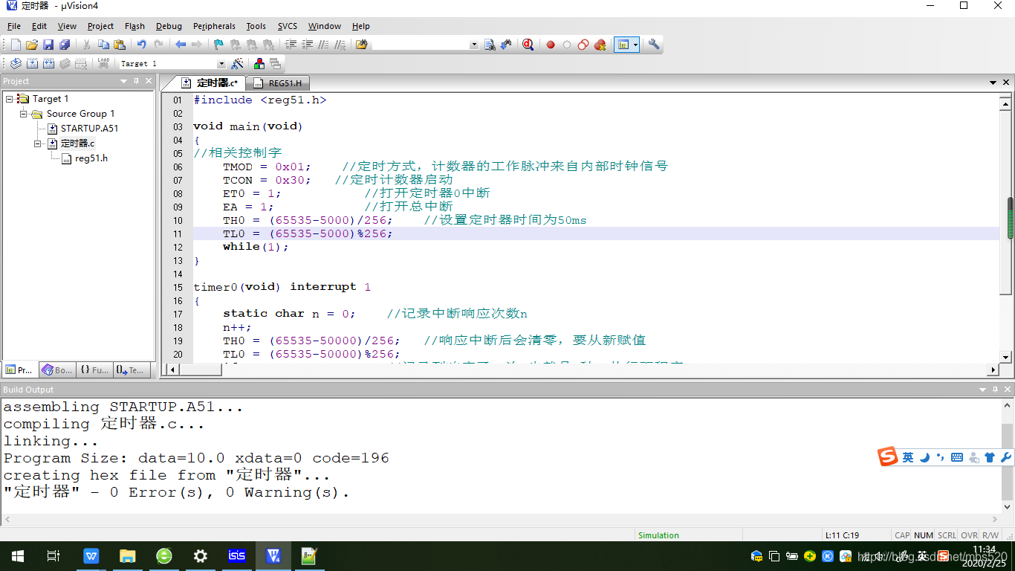This screenshot has width=1015, height=571.
Task: Click the Find text input field
Action: pos(421,45)
